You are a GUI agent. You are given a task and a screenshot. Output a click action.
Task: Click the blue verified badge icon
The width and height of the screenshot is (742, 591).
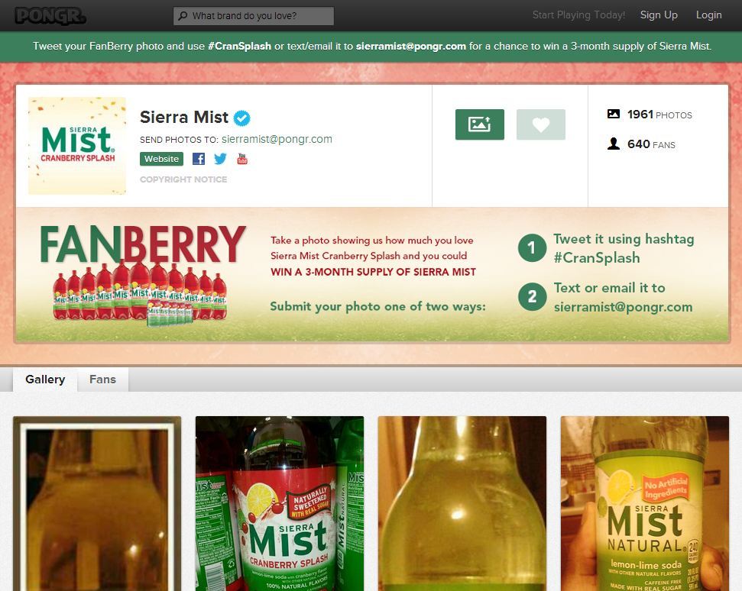242,118
